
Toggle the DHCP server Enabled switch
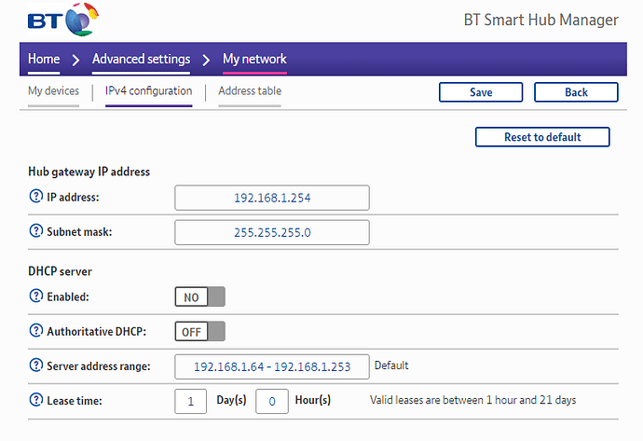pos(199,297)
